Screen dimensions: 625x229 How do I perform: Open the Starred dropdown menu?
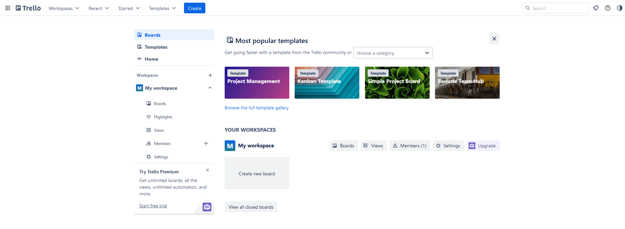tap(129, 8)
